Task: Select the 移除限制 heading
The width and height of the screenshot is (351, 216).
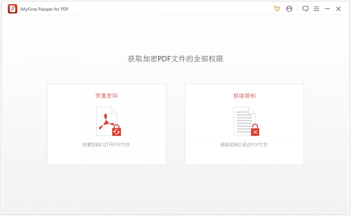Action: (x=244, y=96)
